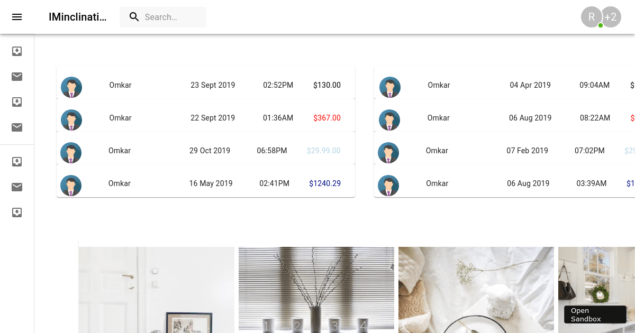Click the first mail icon in sidebar

pos(17,77)
